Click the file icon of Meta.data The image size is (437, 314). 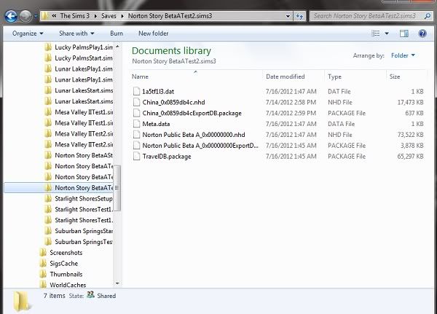coord(137,124)
